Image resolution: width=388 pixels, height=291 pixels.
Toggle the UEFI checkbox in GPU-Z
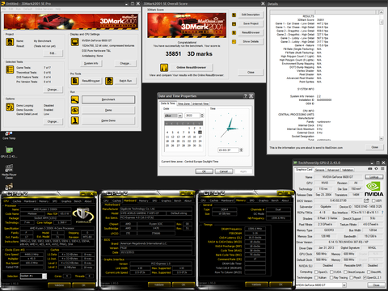[x=373, y=200]
